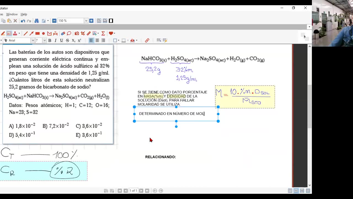Open the Window menu
The image size is (353, 199).
(x=12, y=14)
